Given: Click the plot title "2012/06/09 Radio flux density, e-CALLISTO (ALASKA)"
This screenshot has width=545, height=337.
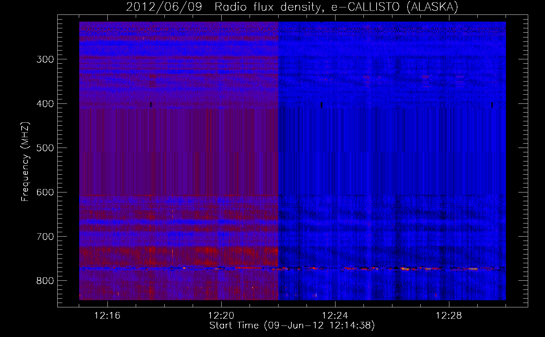Looking at the screenshot, I should click(292, 7).
